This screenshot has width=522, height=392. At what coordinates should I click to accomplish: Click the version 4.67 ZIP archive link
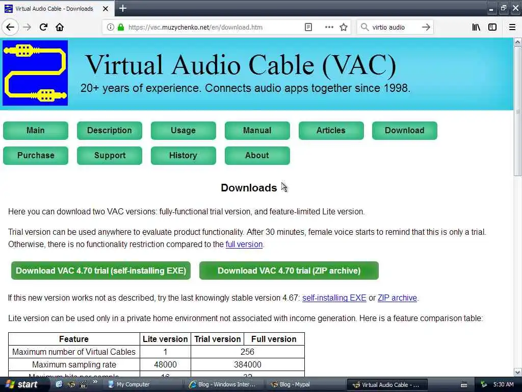397,298
